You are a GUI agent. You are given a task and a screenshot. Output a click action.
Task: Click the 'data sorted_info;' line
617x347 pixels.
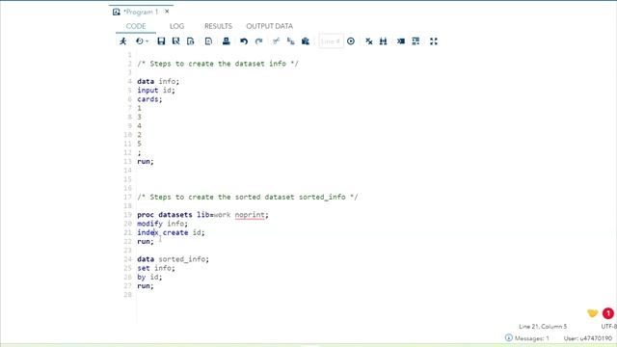tap(174, 259)
